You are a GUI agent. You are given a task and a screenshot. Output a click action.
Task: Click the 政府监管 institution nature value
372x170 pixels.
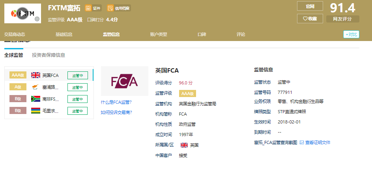coord(187,124)
